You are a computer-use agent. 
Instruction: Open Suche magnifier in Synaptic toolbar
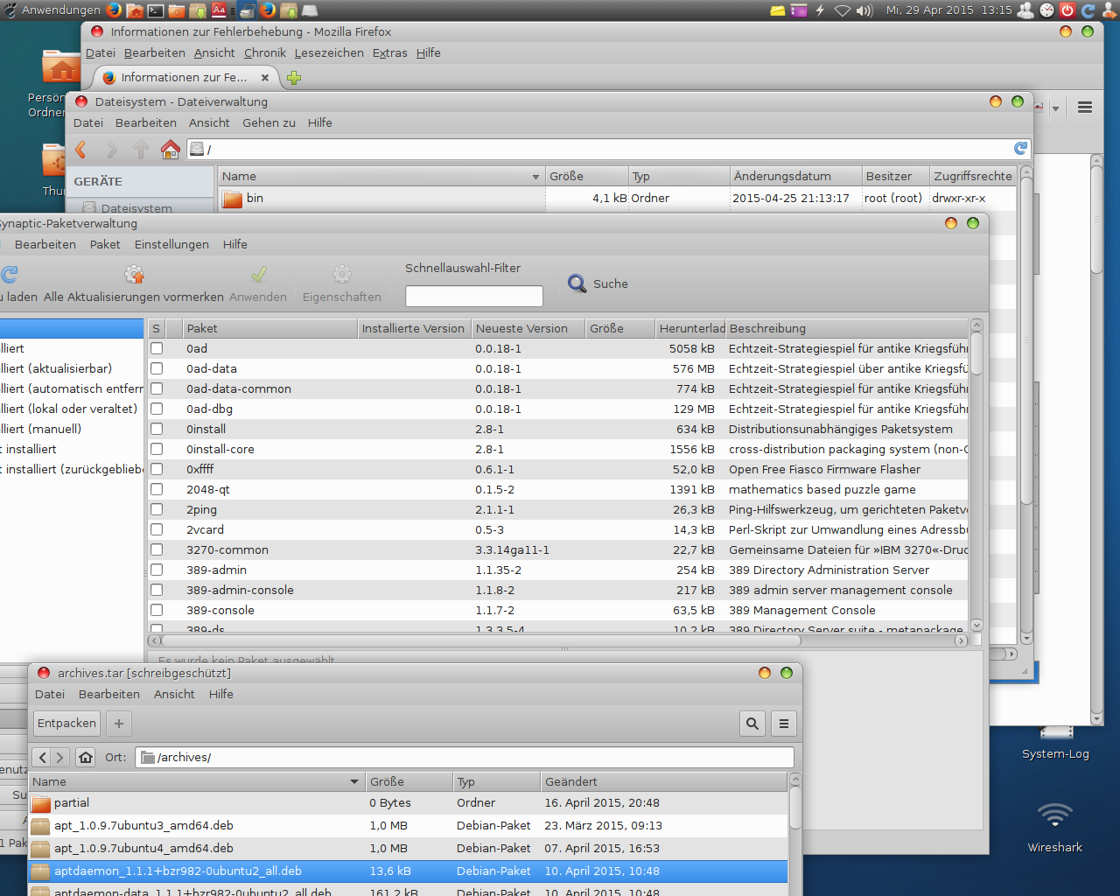[x=577, y=283]
